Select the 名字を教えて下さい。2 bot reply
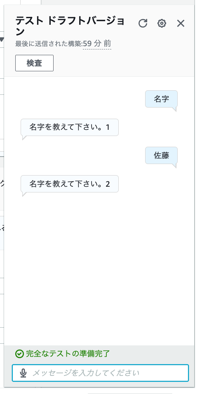This screenshot has width=202, height=394. 70,184
